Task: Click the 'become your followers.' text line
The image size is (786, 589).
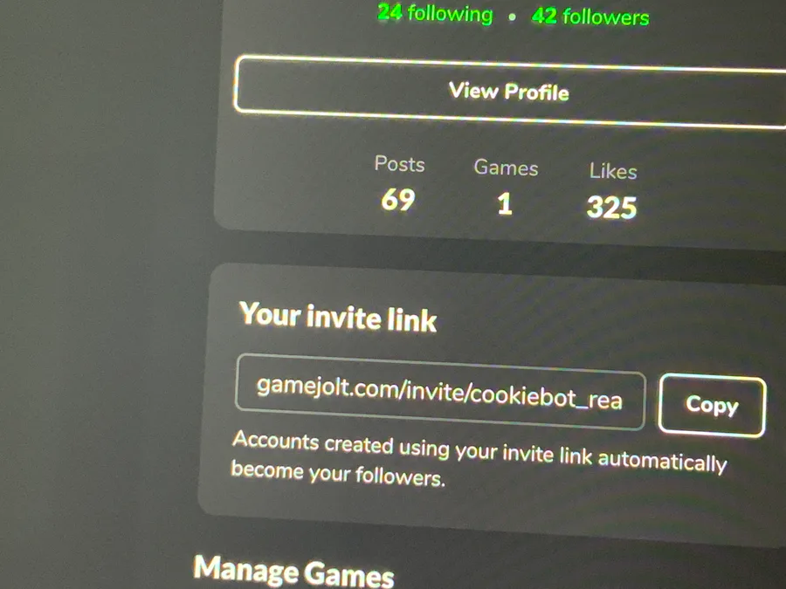Action: click(x=338, y=473)
